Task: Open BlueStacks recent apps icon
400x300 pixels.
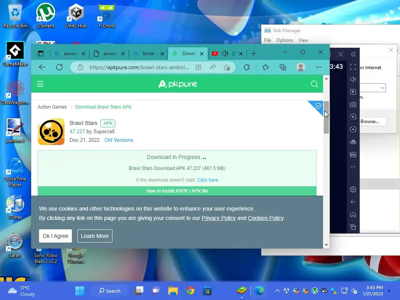Action: pos(353,227)
